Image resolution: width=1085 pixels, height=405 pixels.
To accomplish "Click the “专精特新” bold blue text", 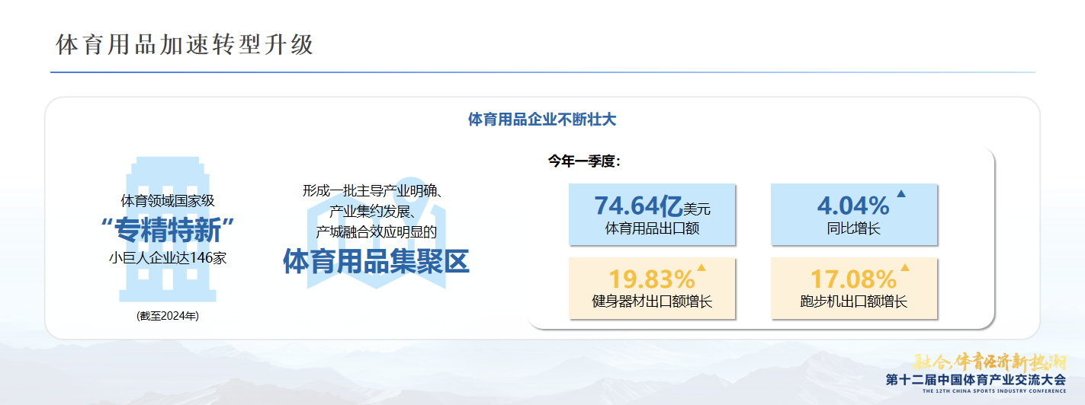I will point(168,229).
